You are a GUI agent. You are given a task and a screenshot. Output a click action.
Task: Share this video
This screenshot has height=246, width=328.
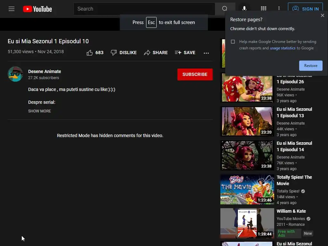156,53
